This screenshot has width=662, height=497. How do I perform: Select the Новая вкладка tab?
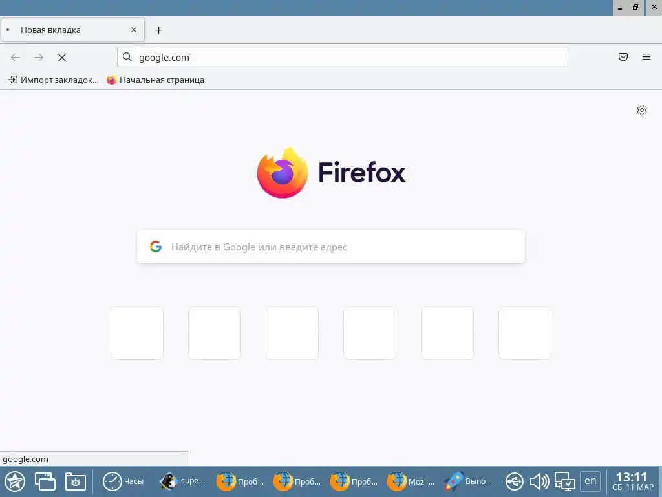(72, 30)
